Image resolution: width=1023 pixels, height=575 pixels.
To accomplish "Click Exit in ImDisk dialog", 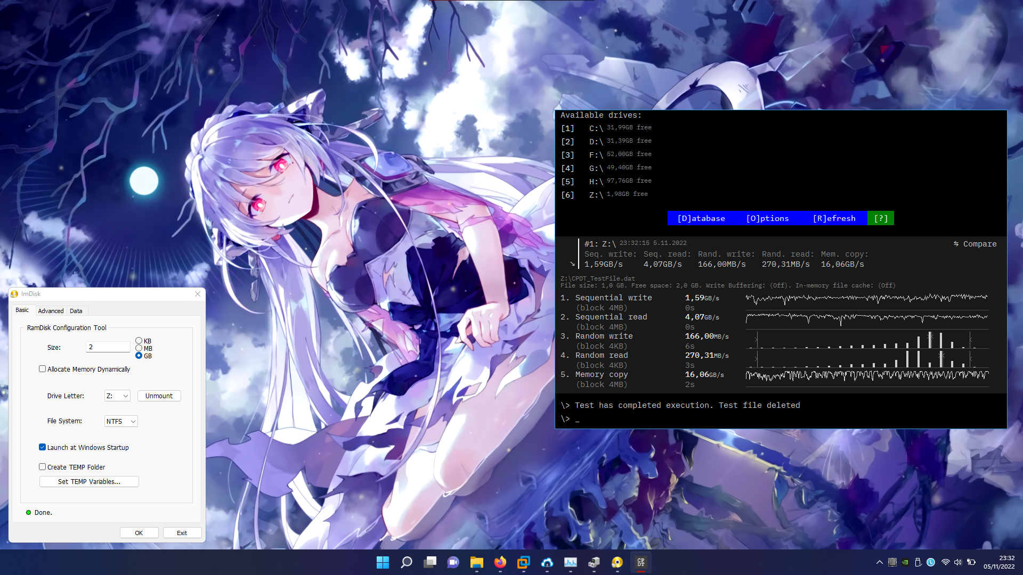I will click(x=182, y=533).
